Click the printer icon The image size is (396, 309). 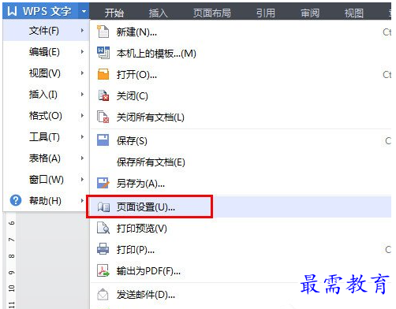click(x=103, y=249)
